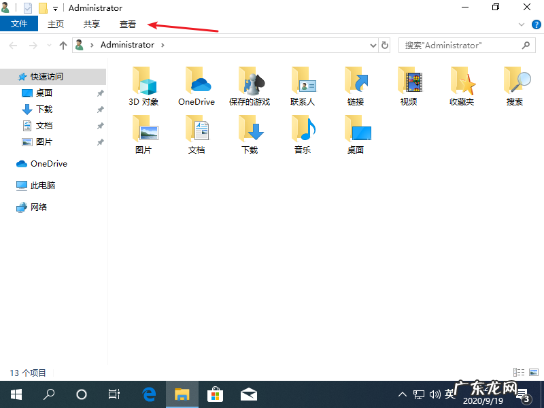The height and width of the screenshot is (408, 544).
Task: Switch to details view in status bar
Action: (x=519, y=372)
